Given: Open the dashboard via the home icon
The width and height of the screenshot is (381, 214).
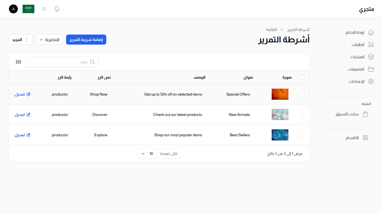Looking at the screenshot, I should tap(371, 32).
